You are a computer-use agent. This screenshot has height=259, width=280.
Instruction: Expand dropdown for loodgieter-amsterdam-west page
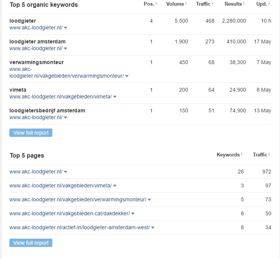tap(153, 228)
